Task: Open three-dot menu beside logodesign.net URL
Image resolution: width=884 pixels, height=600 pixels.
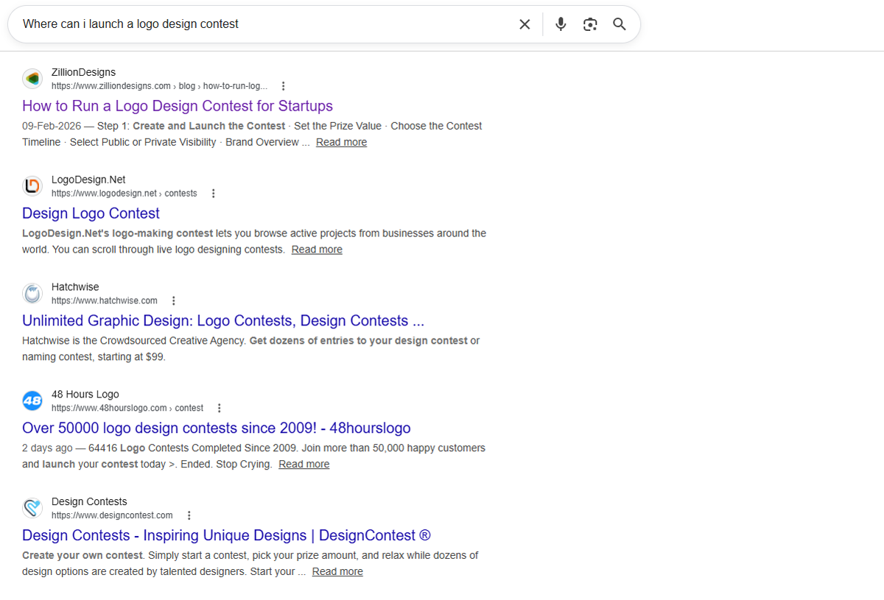Action: coord(214,194)
